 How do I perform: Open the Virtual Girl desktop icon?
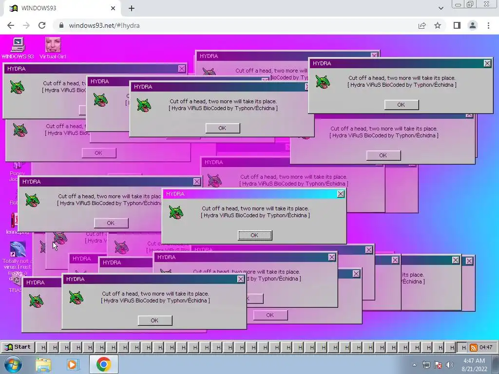coord(53,48)
